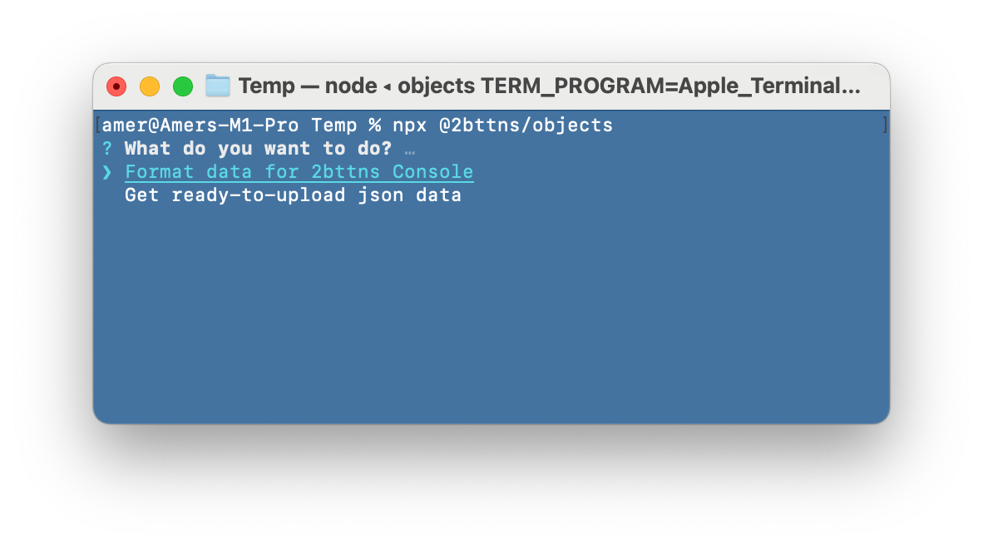Click the folder proxy icon in title bar
The image size is (983, 547).
tap(218, 86)
